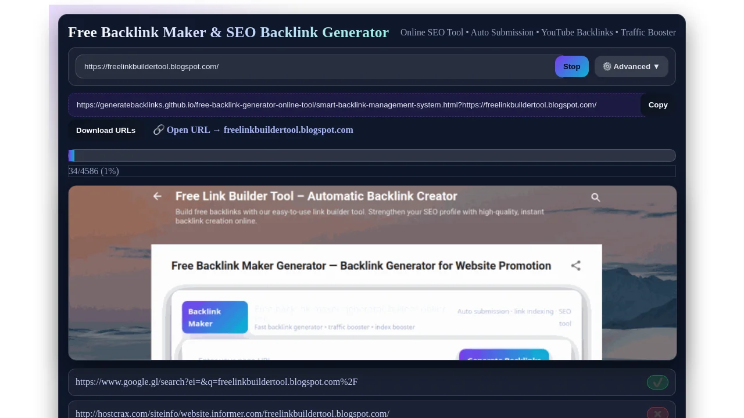Click green checkmark on google.gl URL row

pos(657,382)
